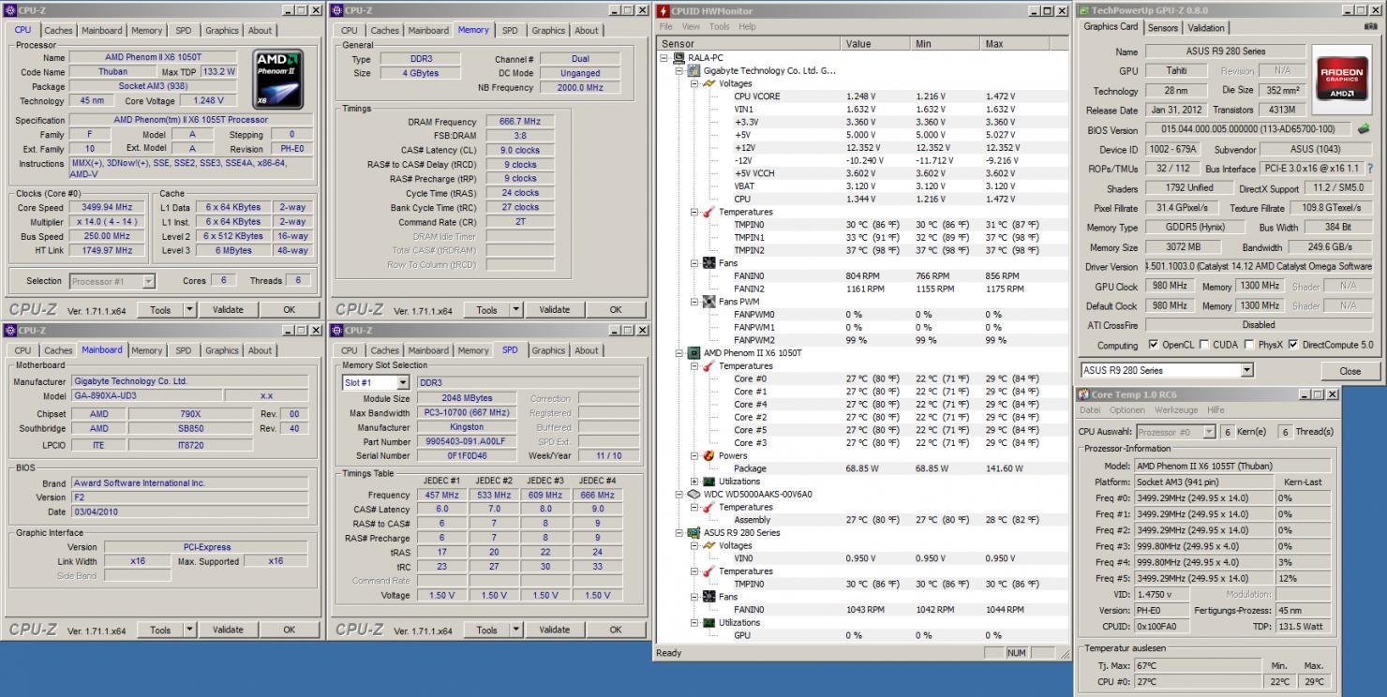Open the View menu in HWMonitor

[691, 26]
